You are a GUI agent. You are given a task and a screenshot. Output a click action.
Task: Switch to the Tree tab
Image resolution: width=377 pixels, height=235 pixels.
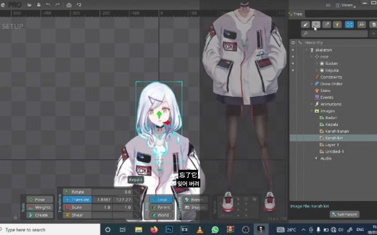coord(296,14)
